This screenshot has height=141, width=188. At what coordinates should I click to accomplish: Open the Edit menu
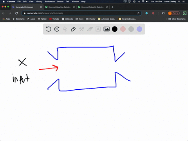25,2
